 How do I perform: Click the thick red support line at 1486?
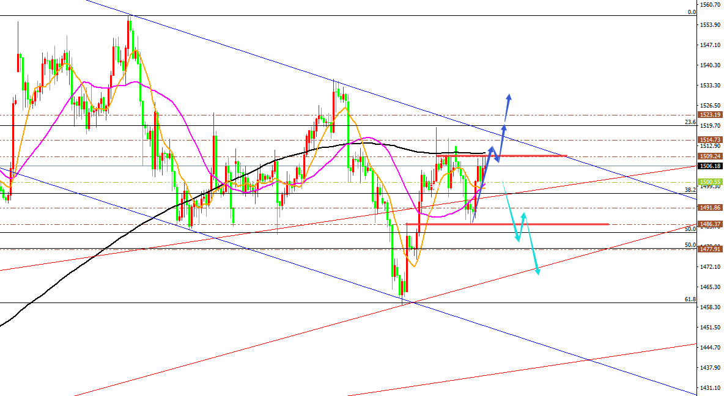point(550,224)
